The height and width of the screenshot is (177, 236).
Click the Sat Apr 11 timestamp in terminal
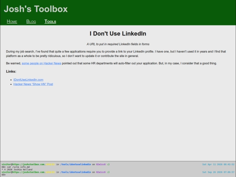[218, 164]
